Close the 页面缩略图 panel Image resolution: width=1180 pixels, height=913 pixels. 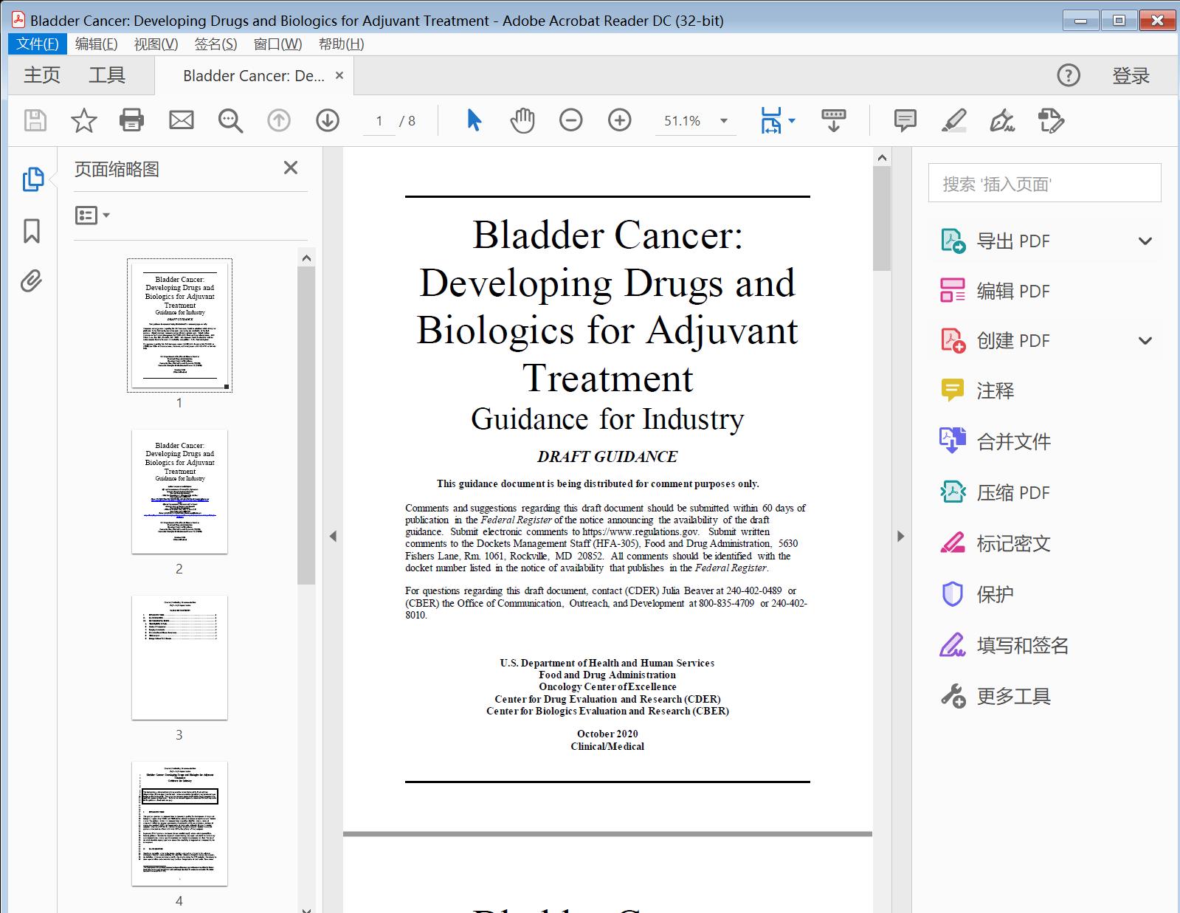(x=291, y=168)
